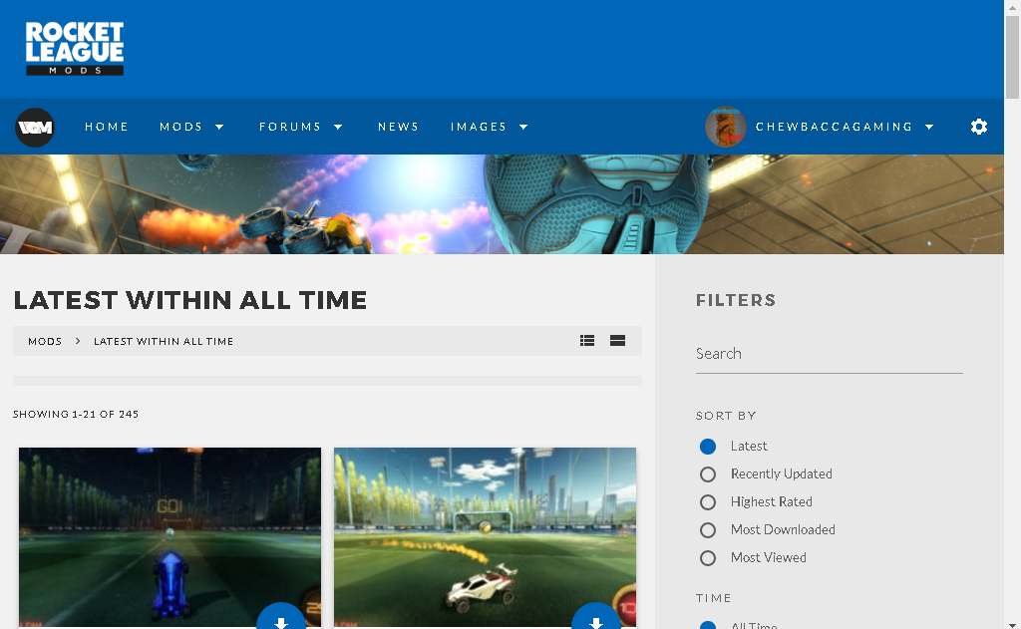The width and height of the screenshot is (1021, 629).
Task: Select Highest Rated sort option
Action: pyautogui.click(x=708, y=502)
